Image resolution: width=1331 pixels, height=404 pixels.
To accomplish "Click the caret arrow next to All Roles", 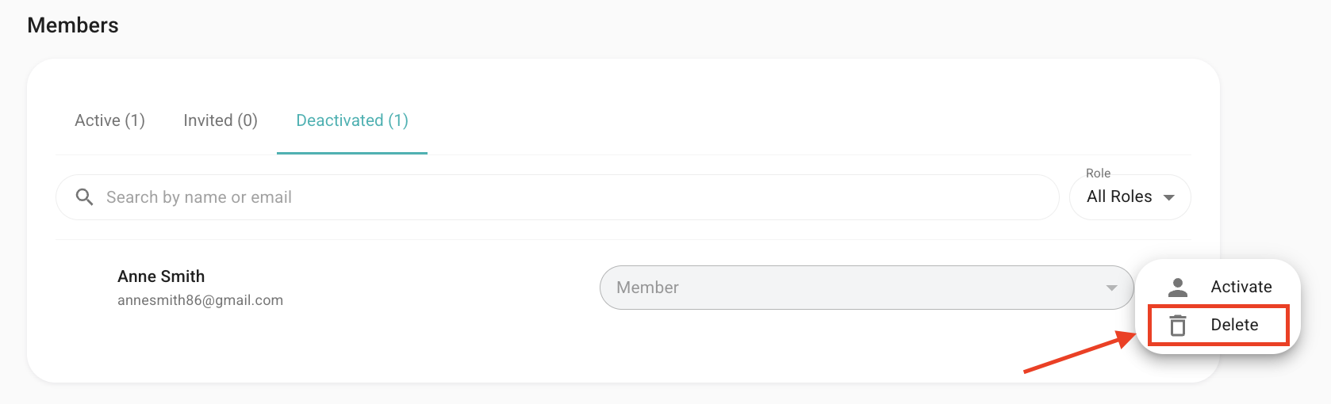I will pos(1168,198).
